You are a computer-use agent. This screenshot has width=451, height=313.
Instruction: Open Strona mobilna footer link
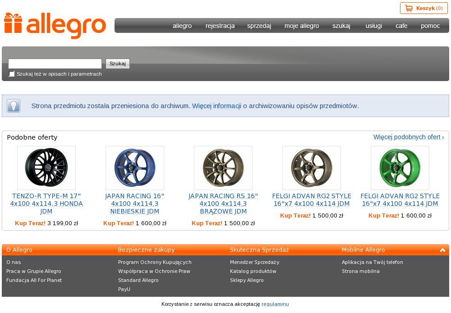361,271
